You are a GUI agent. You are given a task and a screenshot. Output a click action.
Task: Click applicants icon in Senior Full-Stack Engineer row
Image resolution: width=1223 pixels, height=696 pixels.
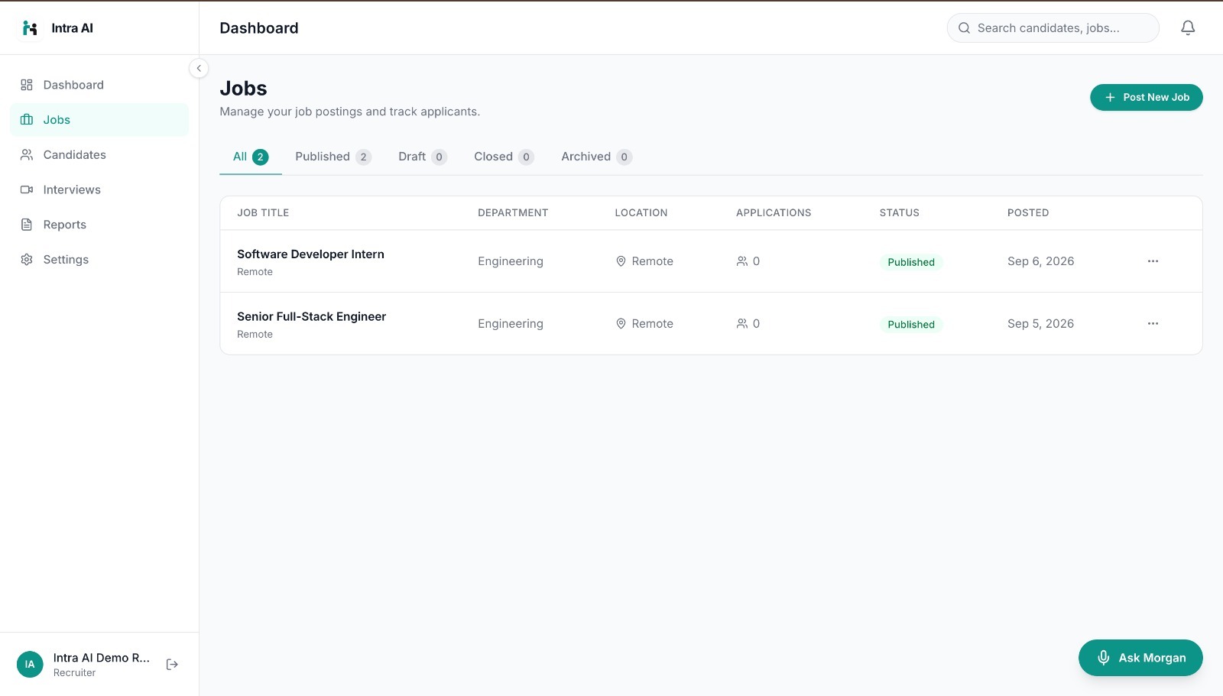tap(742, 324)
